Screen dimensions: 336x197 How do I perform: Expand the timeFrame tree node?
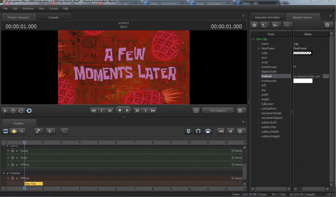pos(259,48)
